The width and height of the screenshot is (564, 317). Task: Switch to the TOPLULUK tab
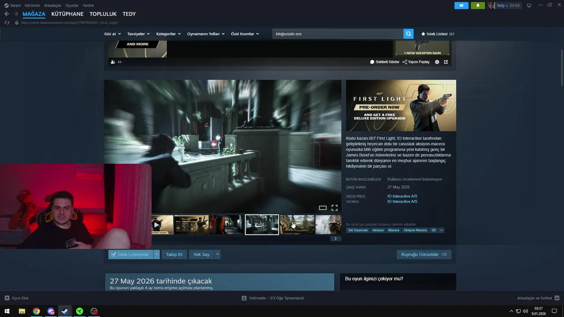tap(103, 14)
